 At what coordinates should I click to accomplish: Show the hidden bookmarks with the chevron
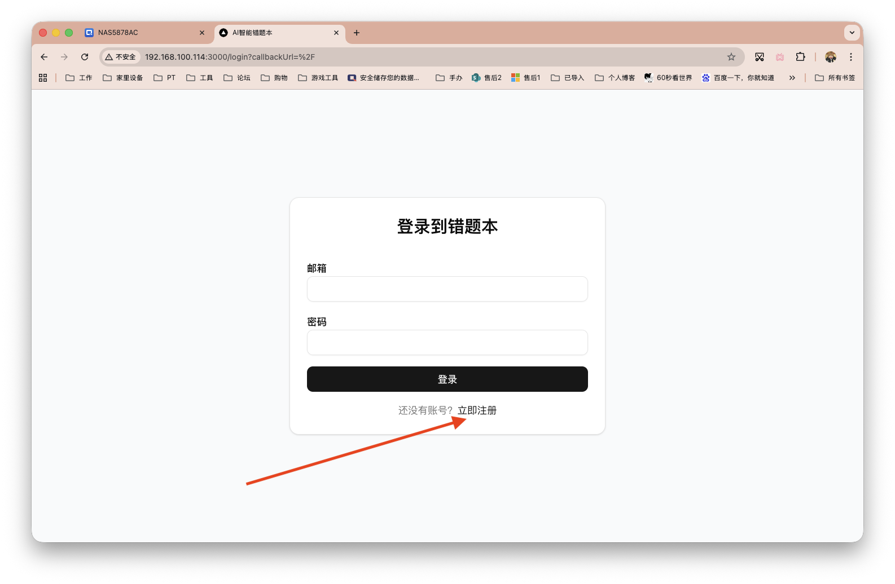click(x=792, y=78)
